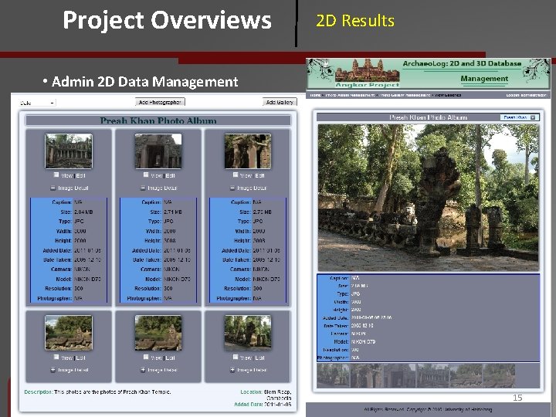Go to Home in the navigation bar

coord(315,95)
